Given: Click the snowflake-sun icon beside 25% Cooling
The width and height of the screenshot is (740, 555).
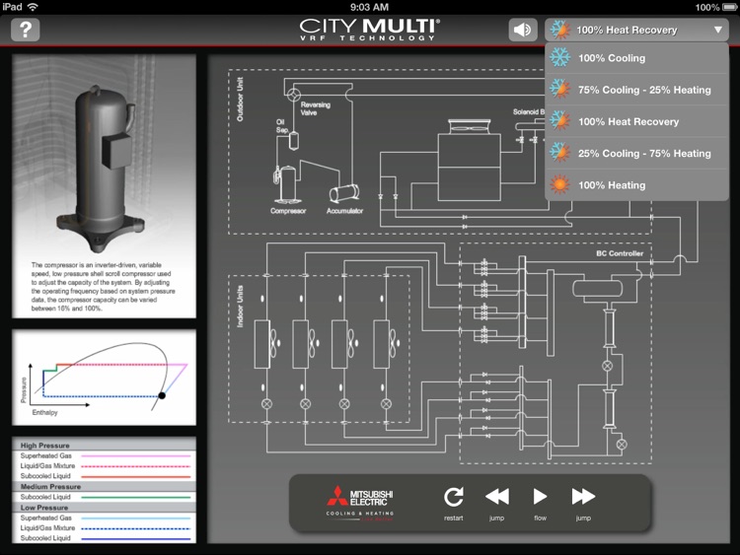Looking at the screenshot, I should point(559,153).
